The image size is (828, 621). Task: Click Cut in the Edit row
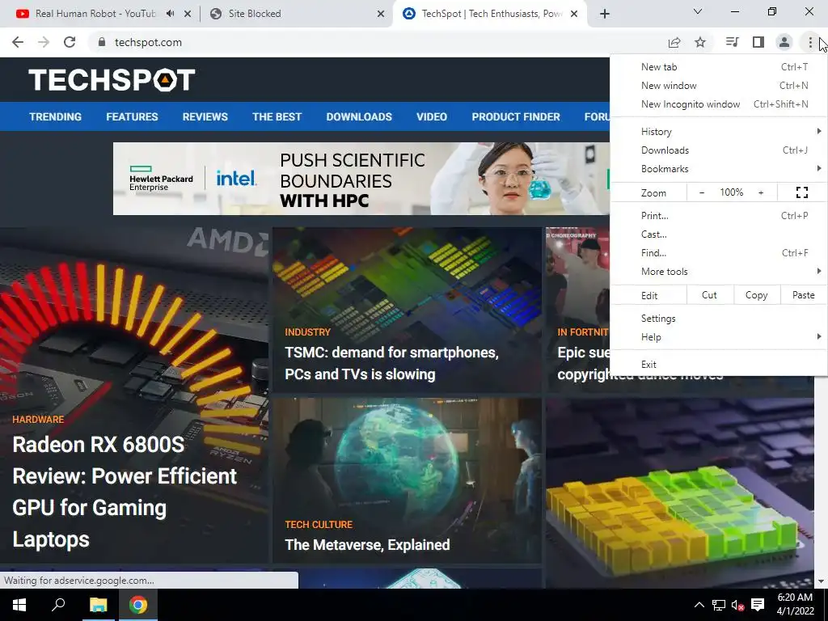pos(710,295)
